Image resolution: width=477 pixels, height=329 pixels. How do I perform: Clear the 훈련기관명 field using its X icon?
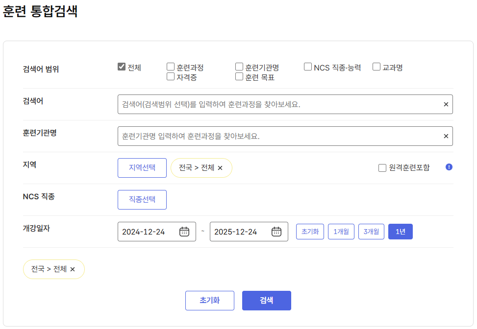point(446,136)
